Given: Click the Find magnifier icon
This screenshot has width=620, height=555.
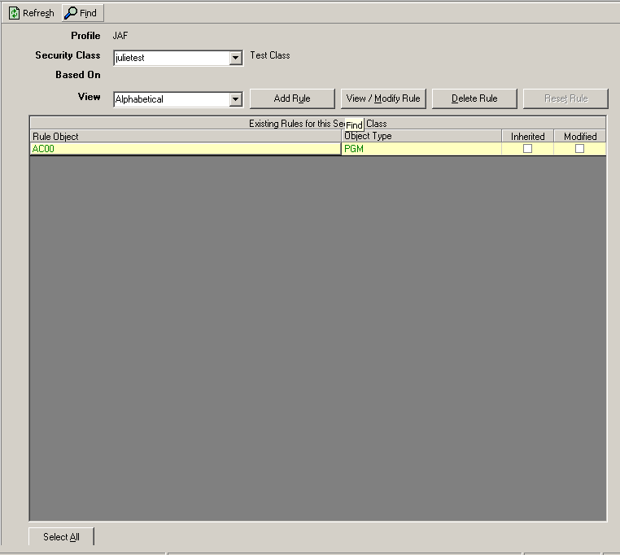Looking at the screenshot, I should [x=71, y=13].
